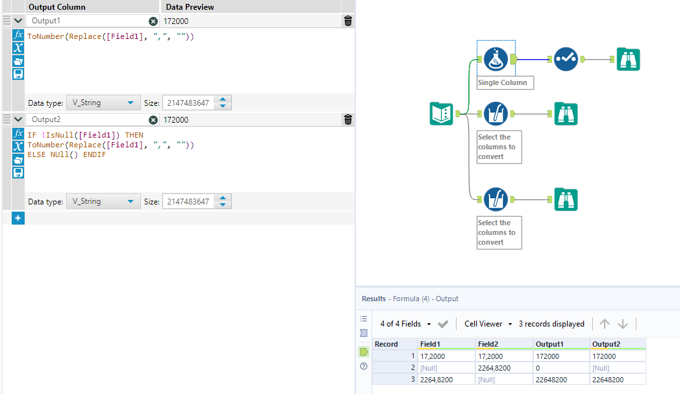Open the Data type dropdown for Output1
This screenshot has height=394, width=680.
(103, 102)
